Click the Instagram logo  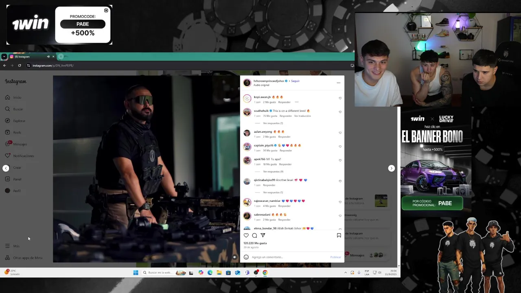(x=15, y=81)
